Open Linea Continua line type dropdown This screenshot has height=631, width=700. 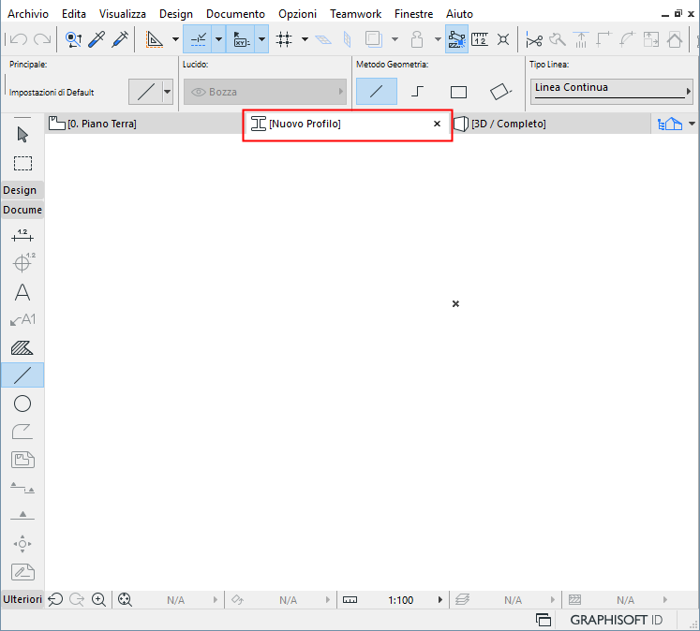[x=612, y=92]
